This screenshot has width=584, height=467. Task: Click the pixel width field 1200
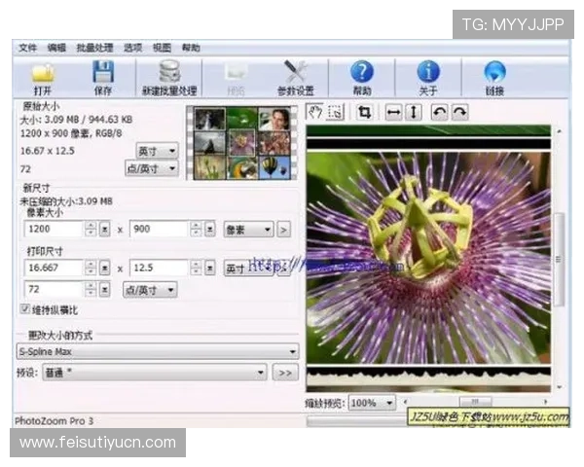click(53, 229)
